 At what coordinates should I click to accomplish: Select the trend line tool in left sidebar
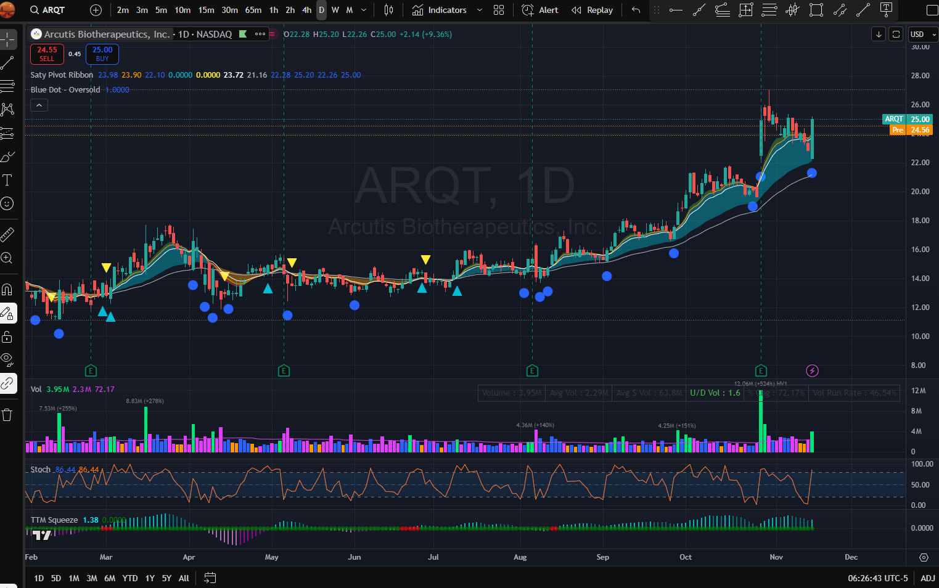click(7, 63)
